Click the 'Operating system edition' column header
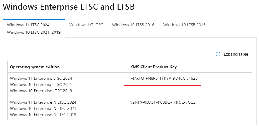259x126 pixels. [x=35, y=67]
